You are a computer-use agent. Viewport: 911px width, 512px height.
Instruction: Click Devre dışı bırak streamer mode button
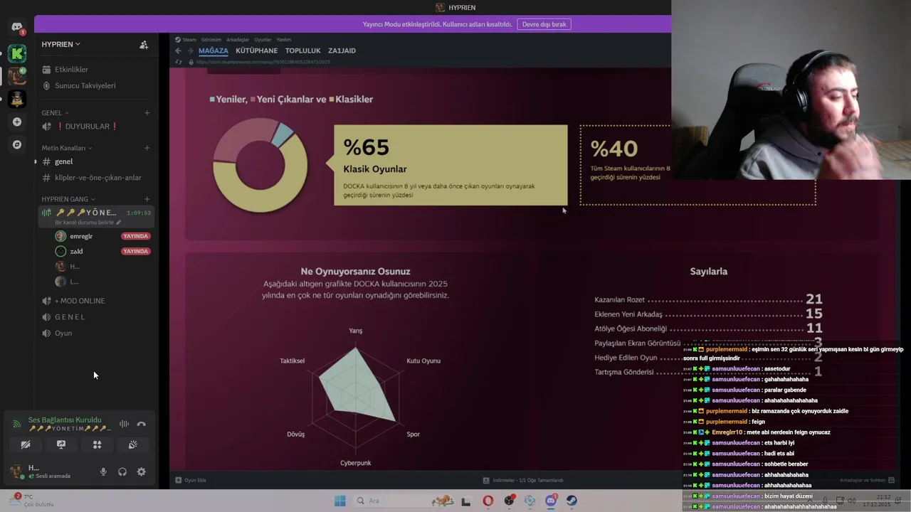point(544,24)
